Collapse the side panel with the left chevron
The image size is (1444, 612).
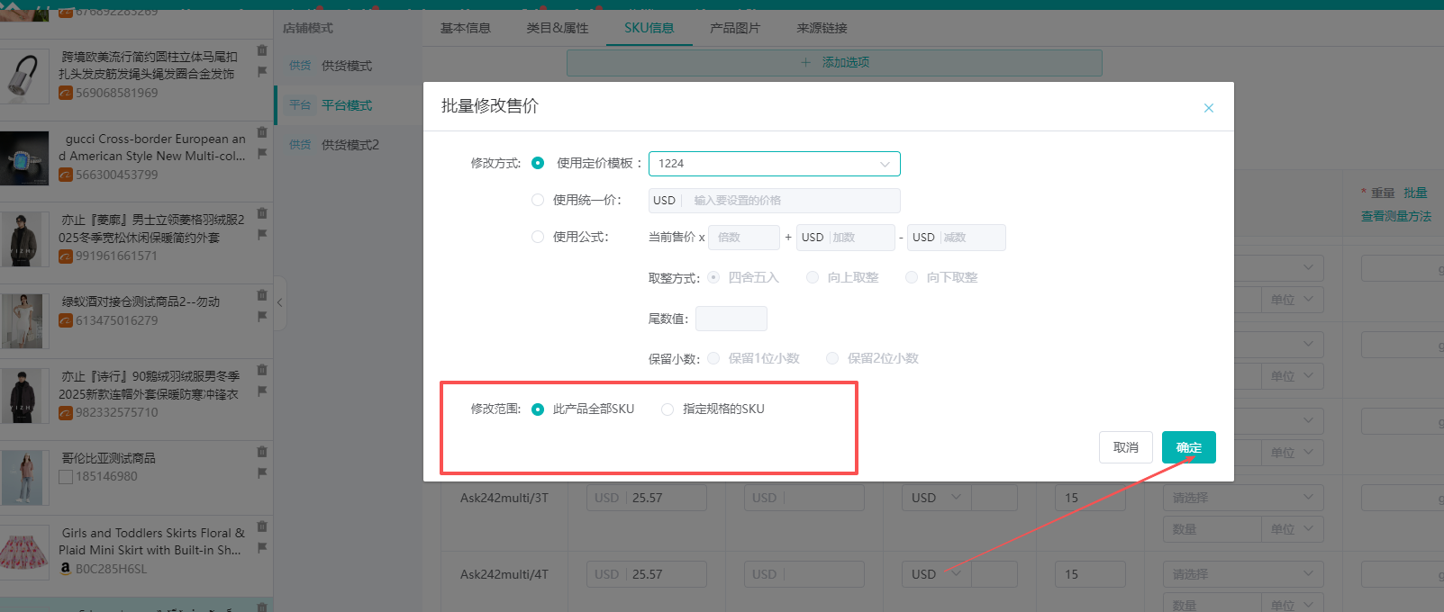pos(280,302)
